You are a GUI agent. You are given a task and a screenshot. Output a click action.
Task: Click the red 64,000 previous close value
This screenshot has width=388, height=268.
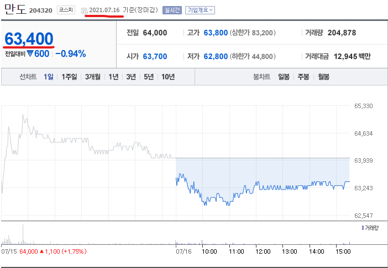click(x=29, y=251)
